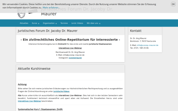
Task: Open the Aktuelles menu item
Action: point(24,23)
